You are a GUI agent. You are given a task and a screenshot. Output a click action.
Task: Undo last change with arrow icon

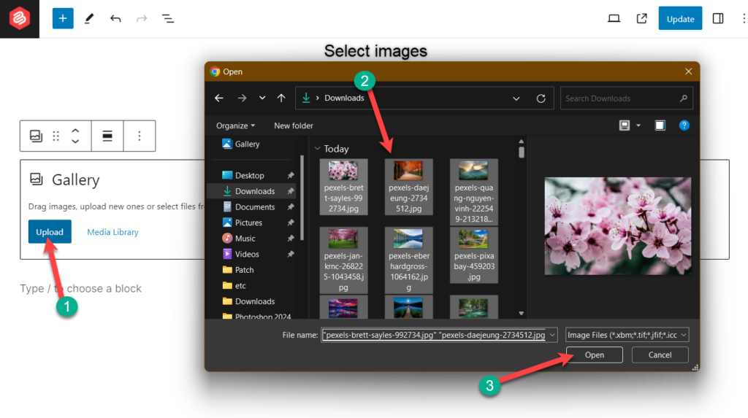click(x=115, y=18)
